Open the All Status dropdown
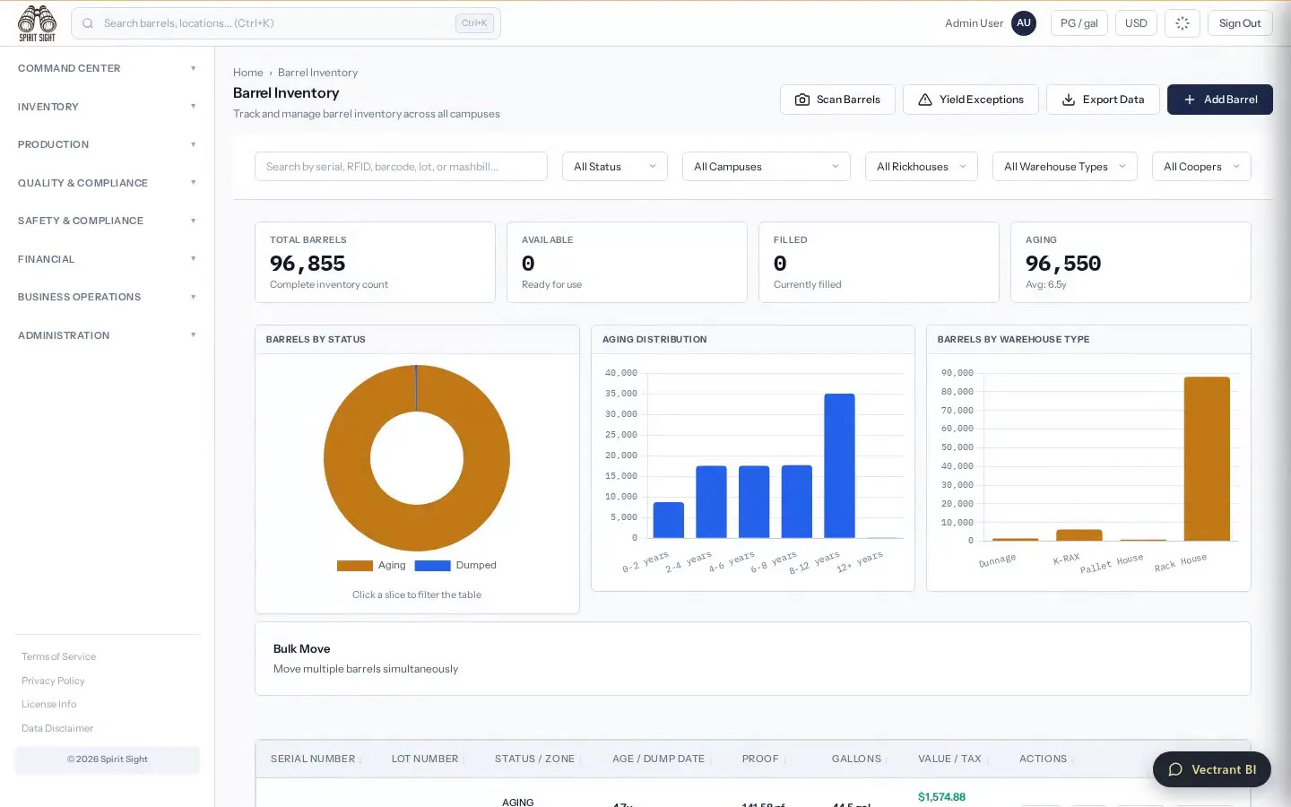Image resolution: width=1291 pixels, height=807 pixels. click(615, 167)
